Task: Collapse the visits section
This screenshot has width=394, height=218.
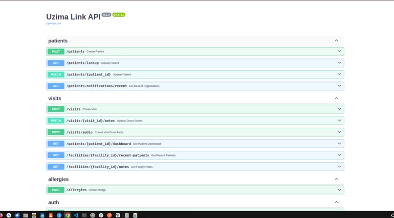Action: click(336, 99)
